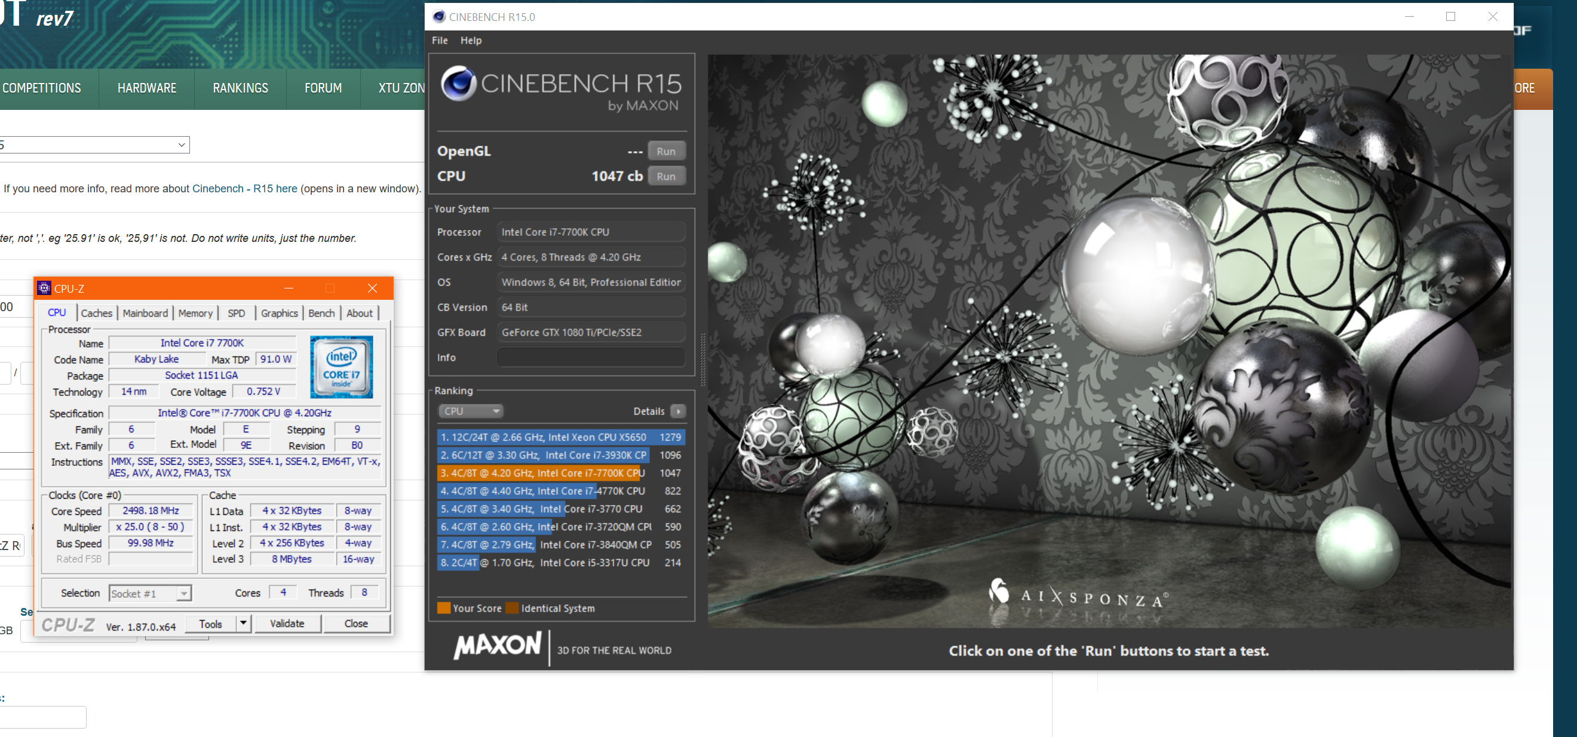
Task: Select ranking entry Core i7-3720QM
Action: coord(561,526)
